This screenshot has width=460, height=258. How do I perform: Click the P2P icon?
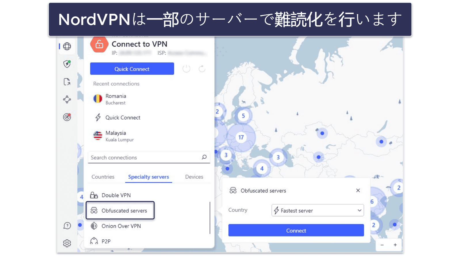click(94, 241)
